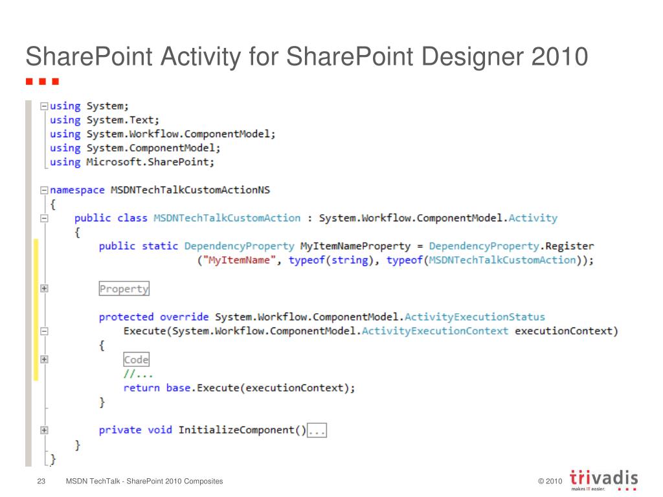Click the collapsed Code box
The height and width of the screenshot is (497, 663).
pyautogui.click(x=136, y=360)
